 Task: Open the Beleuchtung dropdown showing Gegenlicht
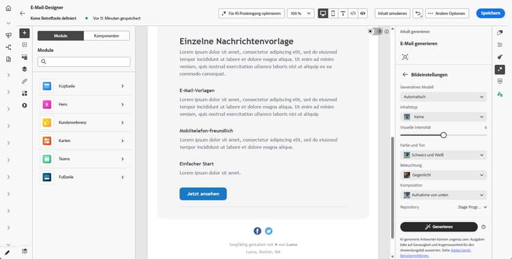(x=443, y=175)
